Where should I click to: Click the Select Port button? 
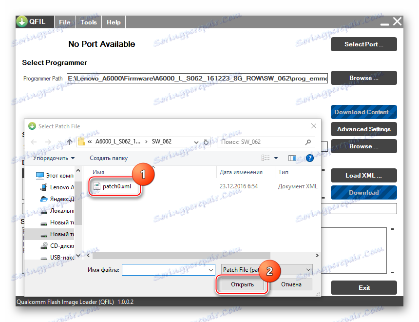point(363,44)
